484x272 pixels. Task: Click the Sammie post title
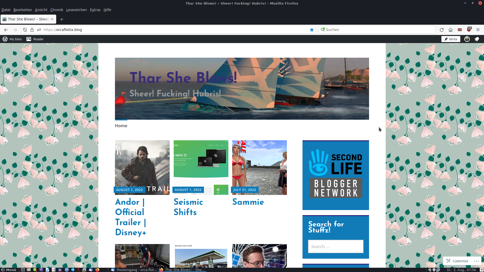click(x=248, y=202)
